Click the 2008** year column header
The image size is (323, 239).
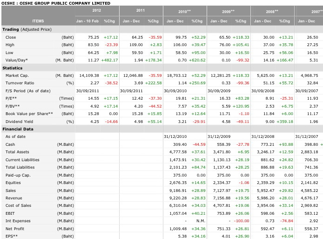pos(272,12)
